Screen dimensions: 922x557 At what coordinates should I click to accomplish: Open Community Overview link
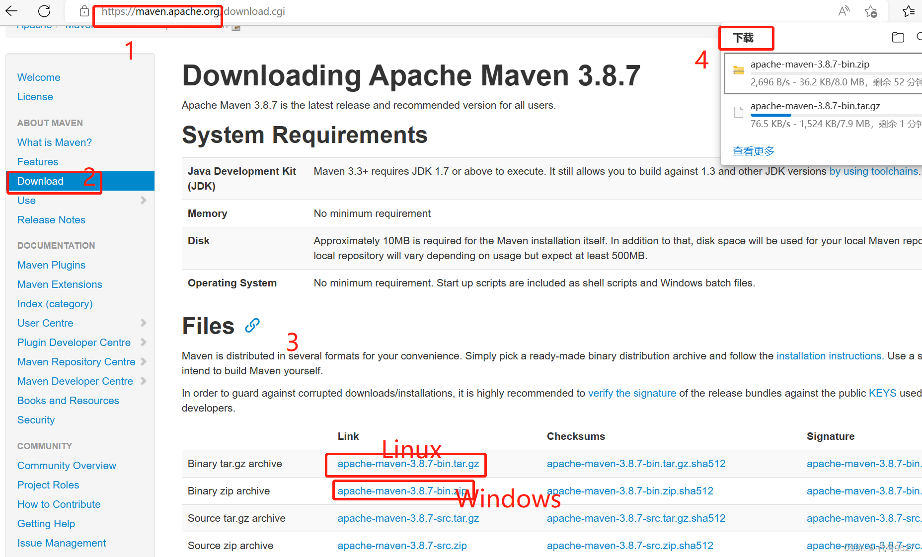(67, 466)
